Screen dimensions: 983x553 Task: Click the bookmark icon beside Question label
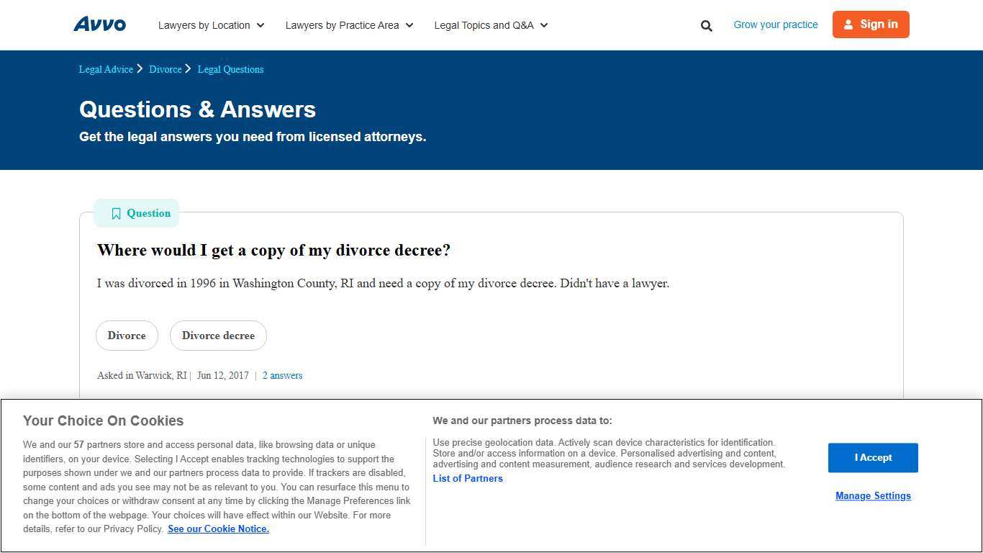(x=116, y=213)
